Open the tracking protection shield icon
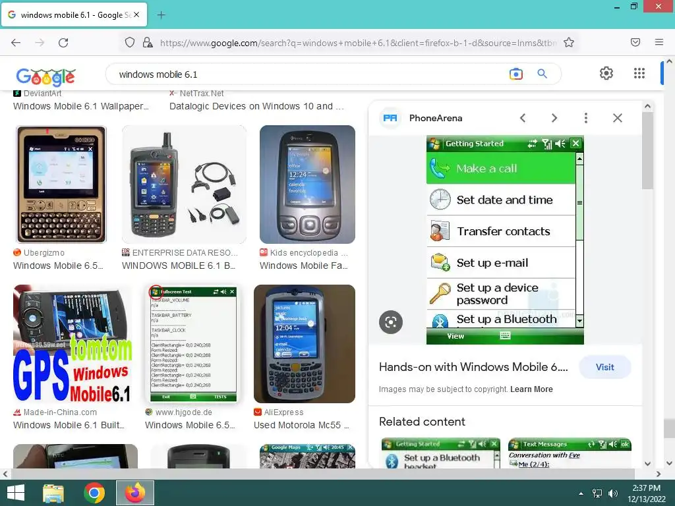The width and height of the screenshot is (675, 506). [x=130, y=43]
